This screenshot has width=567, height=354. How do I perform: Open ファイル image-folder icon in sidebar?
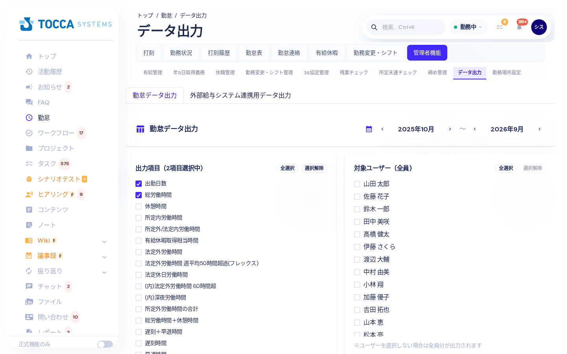pyautogui.click(x=29, y=302)
